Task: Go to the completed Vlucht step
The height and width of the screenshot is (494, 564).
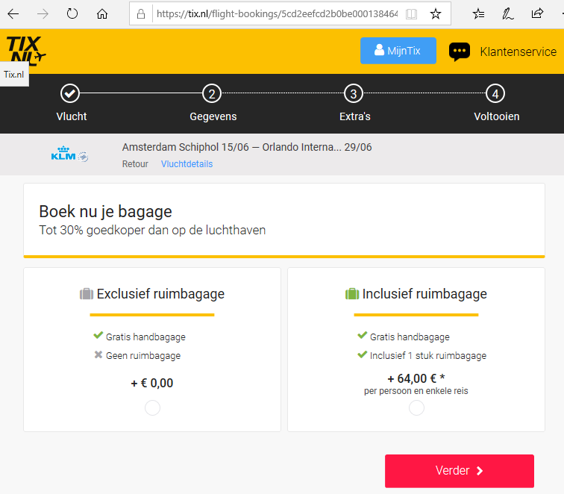Action: point(70,93)
